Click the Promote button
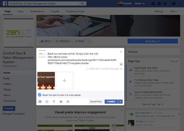This screenshot has height=131, width=184. tap(9, 108)
